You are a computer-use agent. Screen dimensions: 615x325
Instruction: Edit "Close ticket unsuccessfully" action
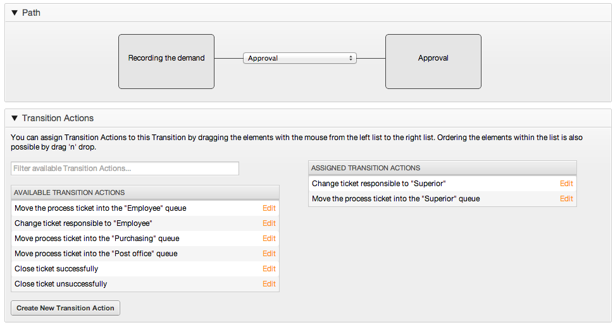click(269, 284)
